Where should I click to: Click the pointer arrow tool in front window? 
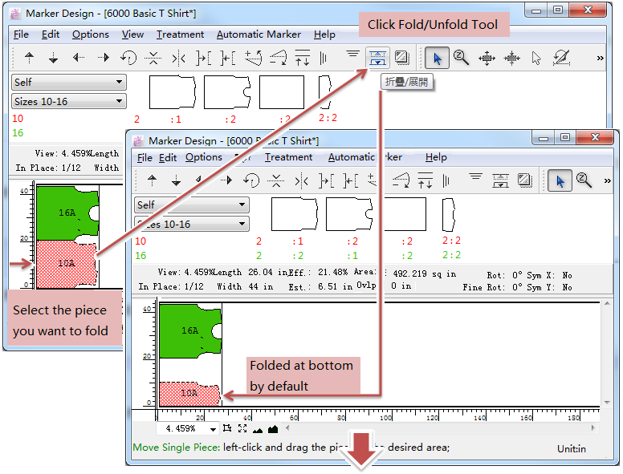560,180
